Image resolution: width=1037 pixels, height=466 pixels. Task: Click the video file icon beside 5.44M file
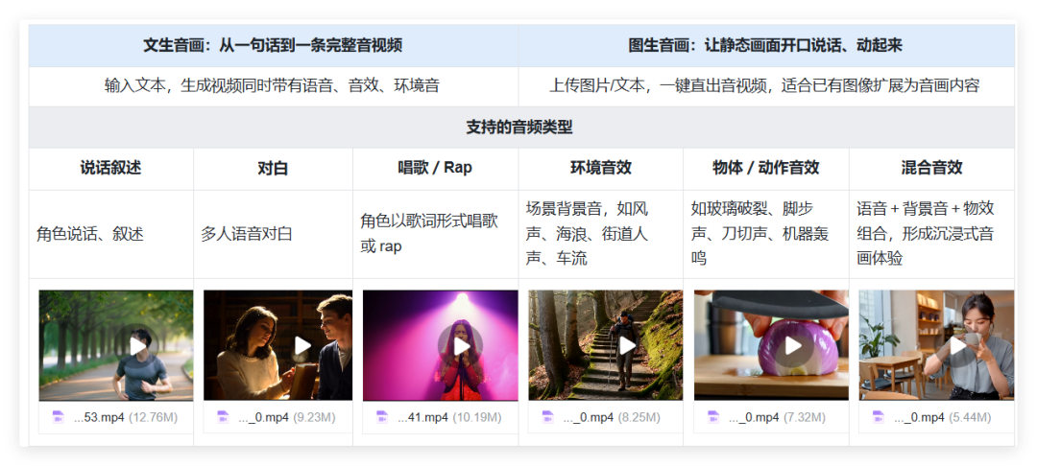click(879, 417)
